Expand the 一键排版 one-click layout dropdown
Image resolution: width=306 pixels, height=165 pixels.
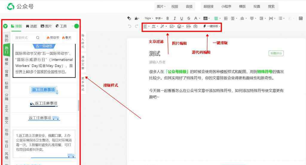tap(212, 26)
